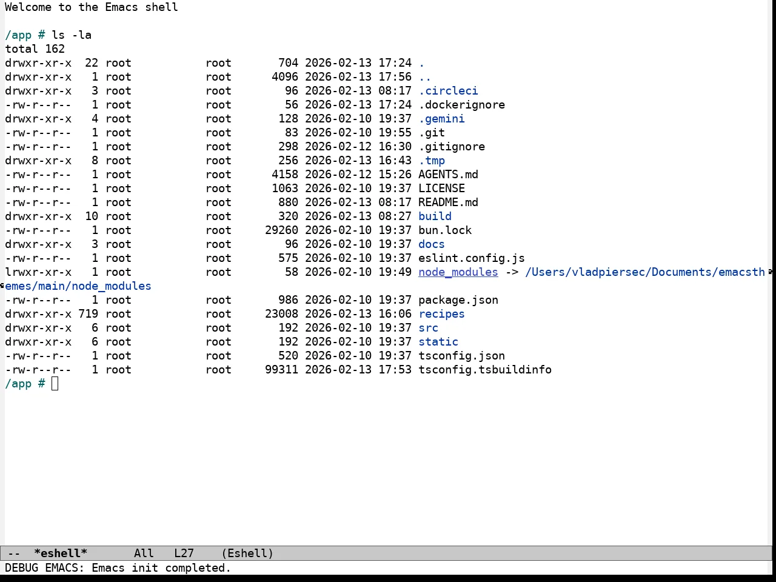The width and height of the screenshot is (776, 582).
Task: Click the package.json file name
Action: 458,300
